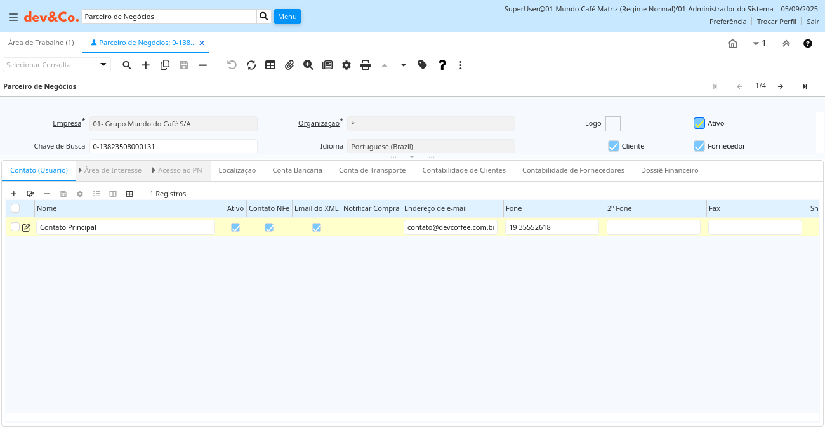Image resolution: width=825 pixels, height=428 pixels.
Task: Open the Selecionar Consulta dropdown
Action: pyautogui.click(x=103, y=65)
